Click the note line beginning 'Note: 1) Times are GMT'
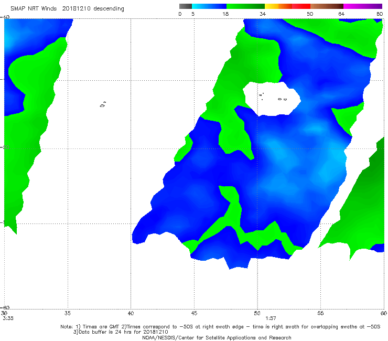This screenshot has height=341, width=388. click(220, 327)
